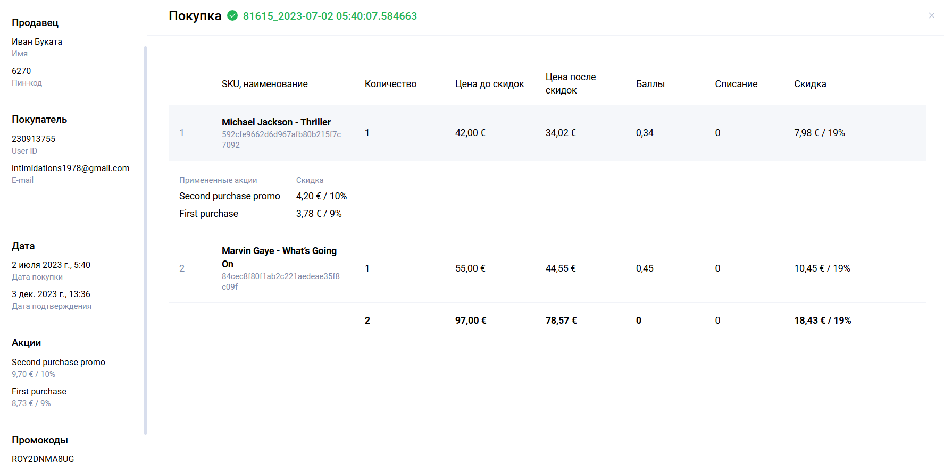Click Thriller SKU hash 592cfe9662d6

(281, 139)
